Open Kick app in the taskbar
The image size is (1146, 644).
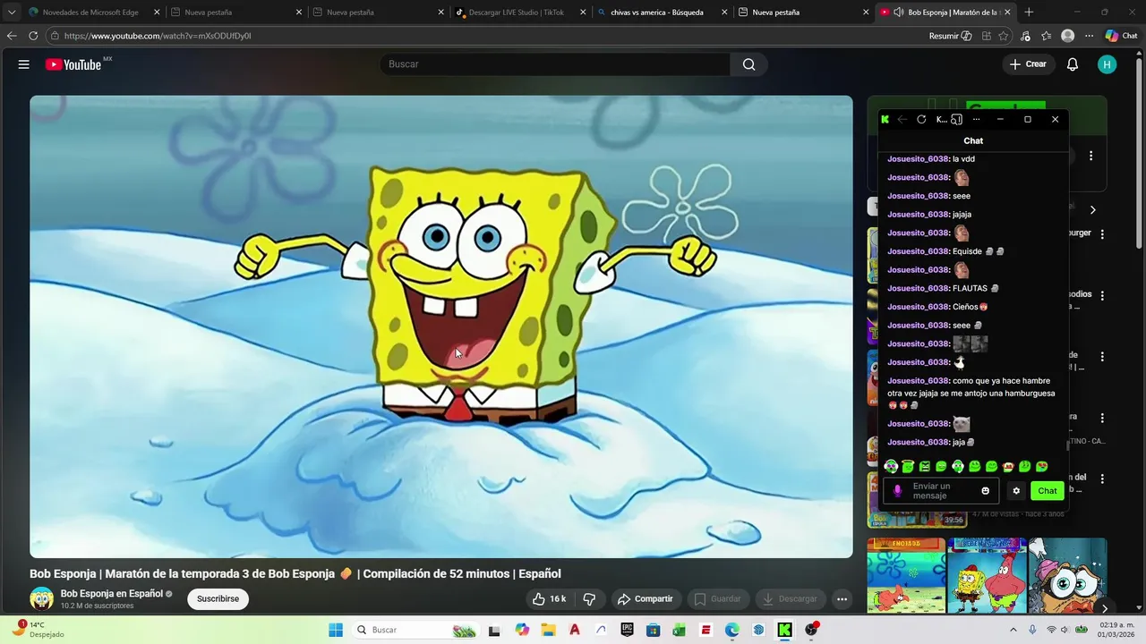(784, 630)
